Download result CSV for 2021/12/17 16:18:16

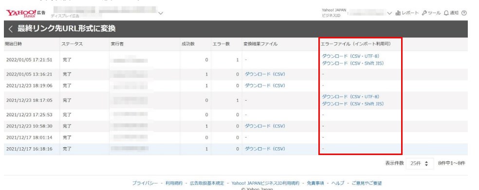(265, 149)
